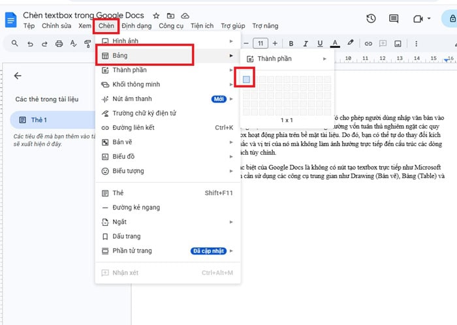The image size is (457, 325).
Task: Undo the last action
Action: pyautogui.click(x=30, y=44)
